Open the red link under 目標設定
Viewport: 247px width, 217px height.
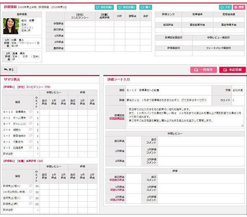[x=117, y=119]
